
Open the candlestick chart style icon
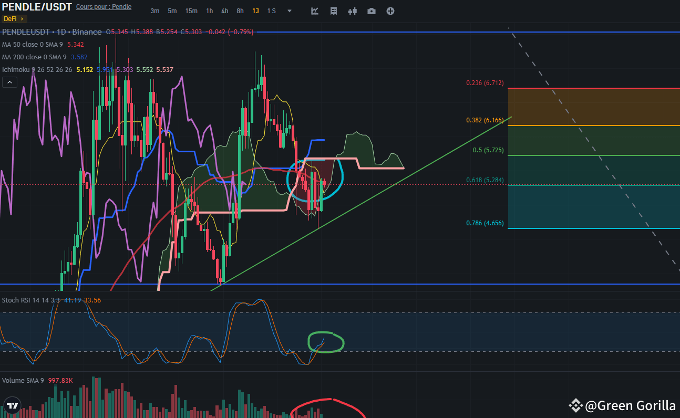[353, 11]
